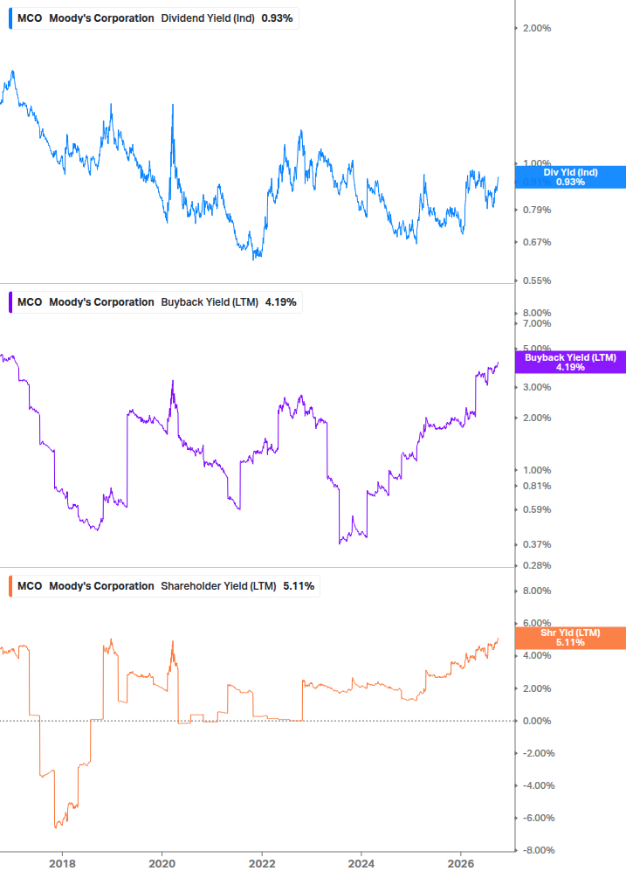The width and height of the screenshot is (626, 878).
Task: Click the blue 'Div Yld (Ind) 0.93%' axis badge
Action: point(571,177)
